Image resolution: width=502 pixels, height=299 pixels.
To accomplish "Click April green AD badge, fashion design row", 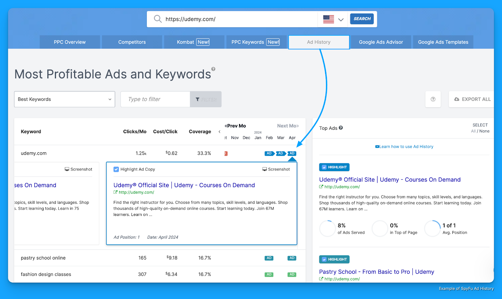I will (292, 274).
